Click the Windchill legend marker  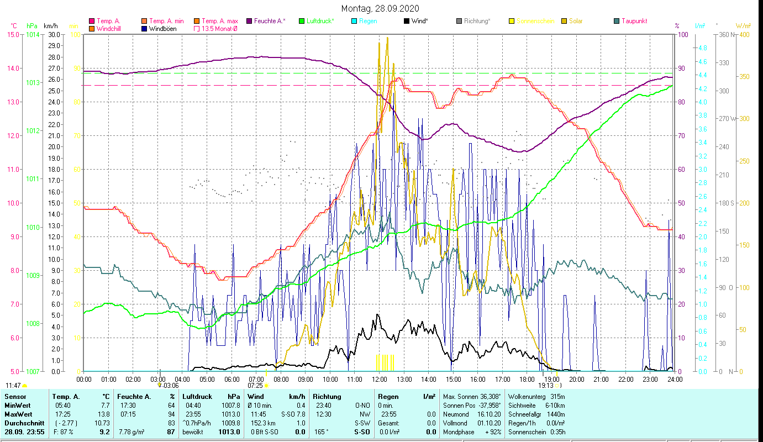tap(92, 29)
